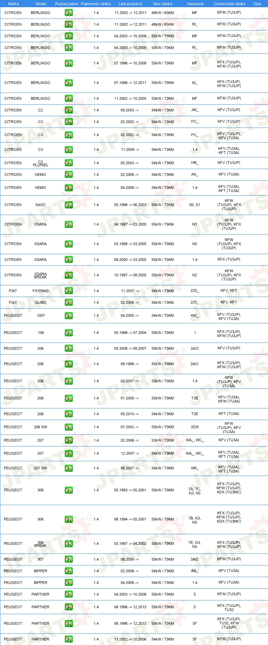Click fuel icon in Fiat Qubo row
This screenshot has height=645, width=268.
pos(69,302)
